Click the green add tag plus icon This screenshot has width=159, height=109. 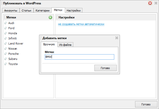50,17
